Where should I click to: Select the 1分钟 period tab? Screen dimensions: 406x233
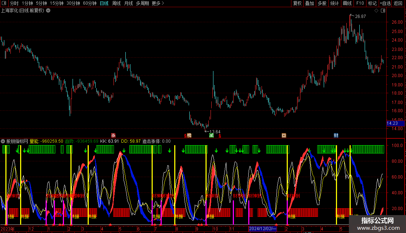tap(27, 3)
